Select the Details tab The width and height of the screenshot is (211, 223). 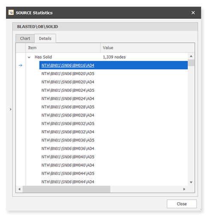(45, 38)
